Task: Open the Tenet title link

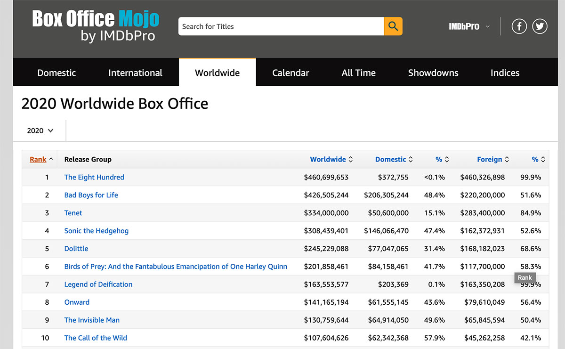Action: [73, 213]
